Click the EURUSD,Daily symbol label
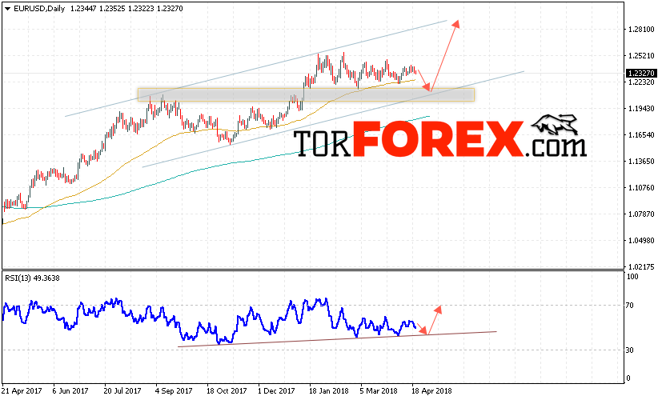This screenshot has width=658, height=400. (39, 8)
